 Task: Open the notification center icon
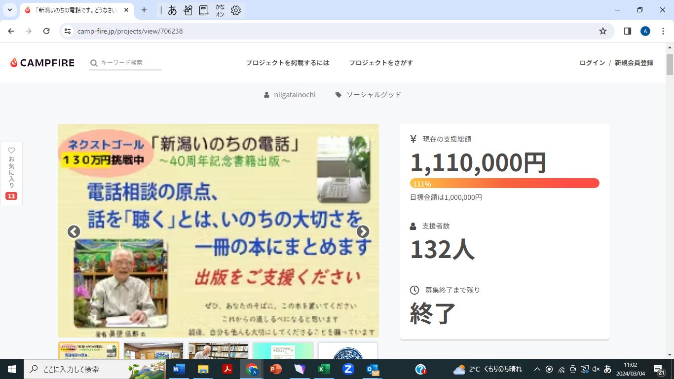pos(659,369)
